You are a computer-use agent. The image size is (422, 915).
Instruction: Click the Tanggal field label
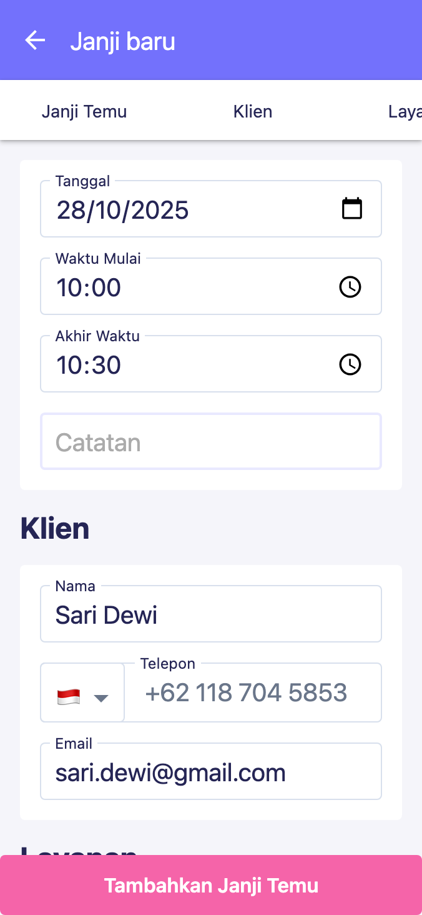[82, 181]
